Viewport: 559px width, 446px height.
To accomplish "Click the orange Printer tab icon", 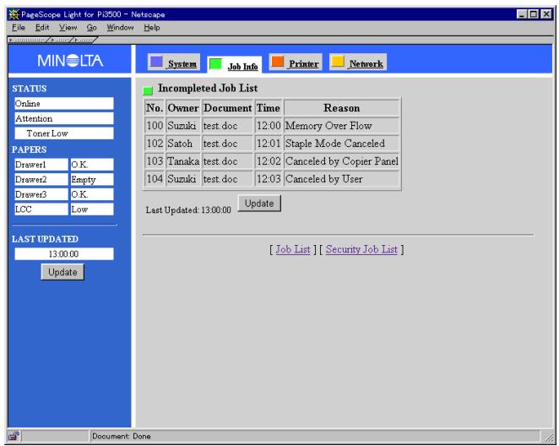I will pos(277,62).
